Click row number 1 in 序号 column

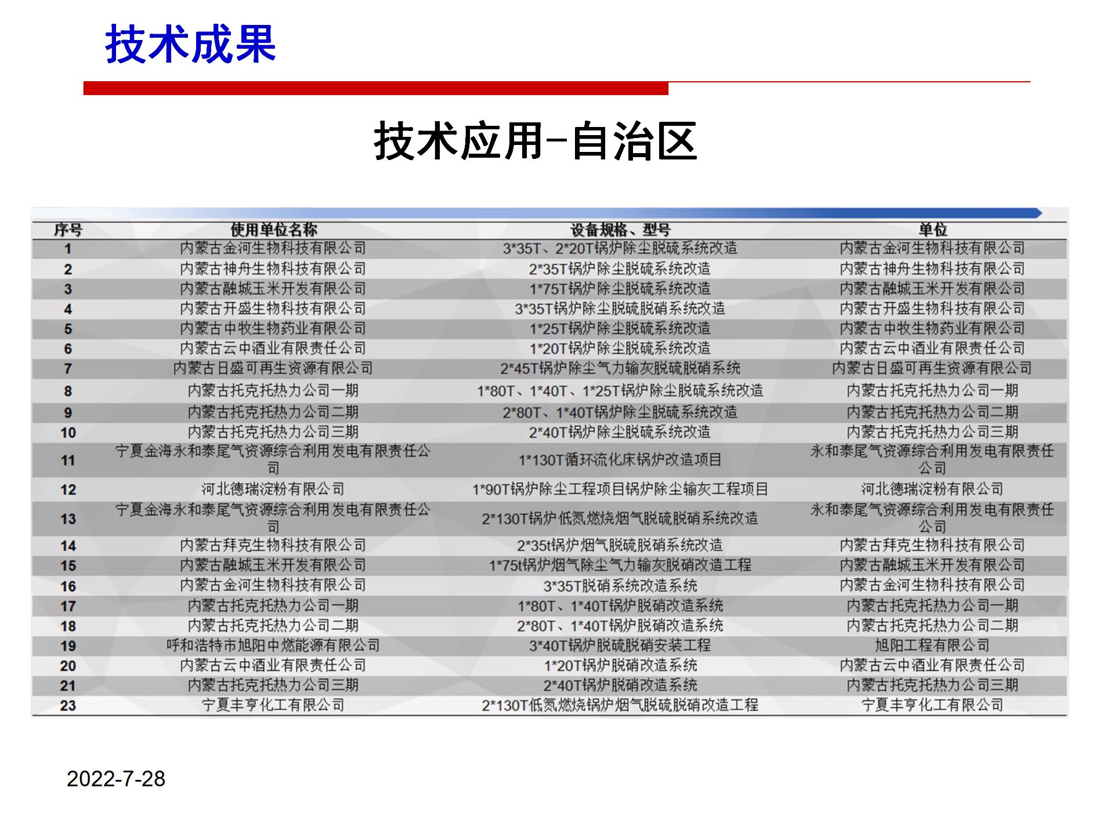click(68, 249)
